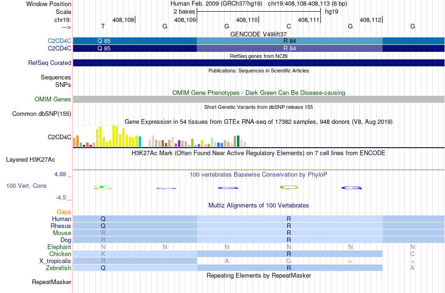This screenshot has height=293, width=445.
Task: Click the SNPs track label
Action: coord(63,85)
